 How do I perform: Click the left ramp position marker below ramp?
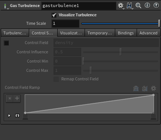point(25,116)
